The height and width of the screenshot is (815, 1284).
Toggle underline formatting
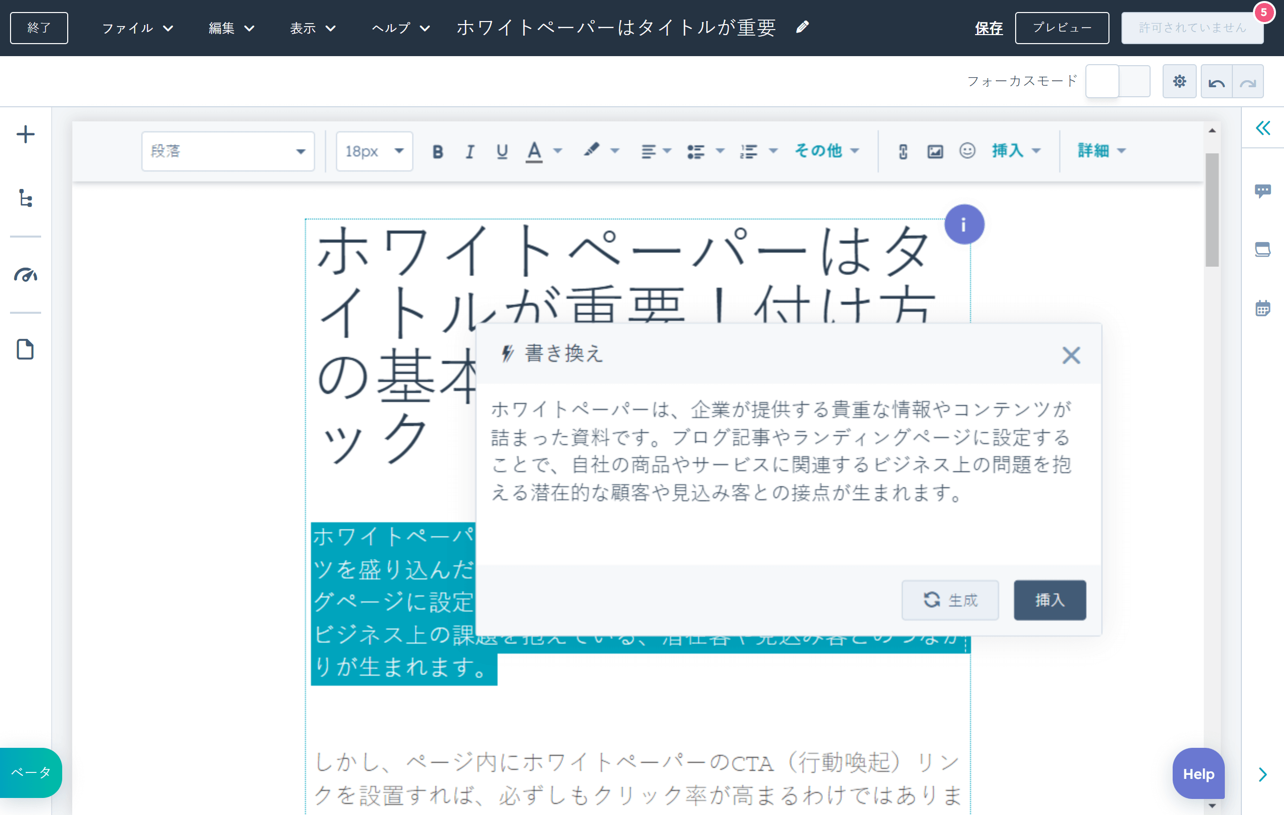[502, 151]
